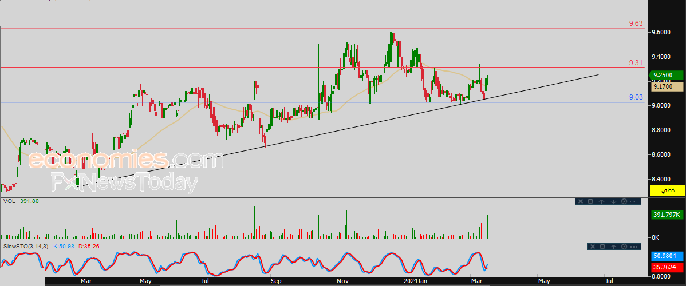Click the SlowSTO(3,14,3) indicator label
Image resolution: width=686 pixels, height=286 pixels.
tap(27, 246)
